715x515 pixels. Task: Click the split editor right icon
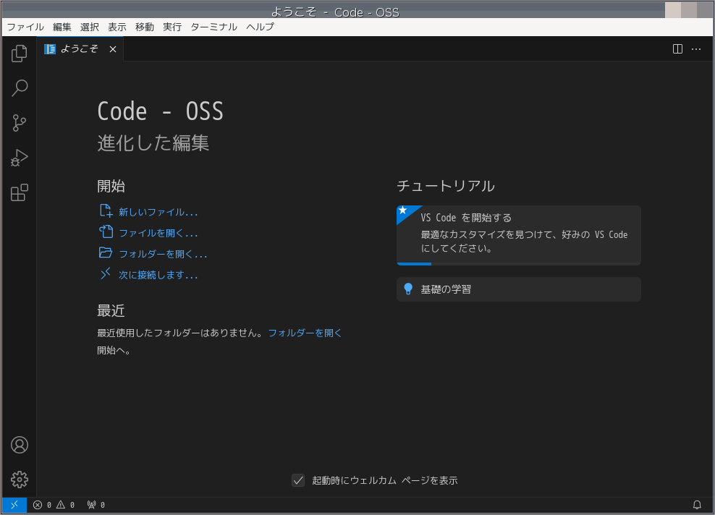[677, 48]
